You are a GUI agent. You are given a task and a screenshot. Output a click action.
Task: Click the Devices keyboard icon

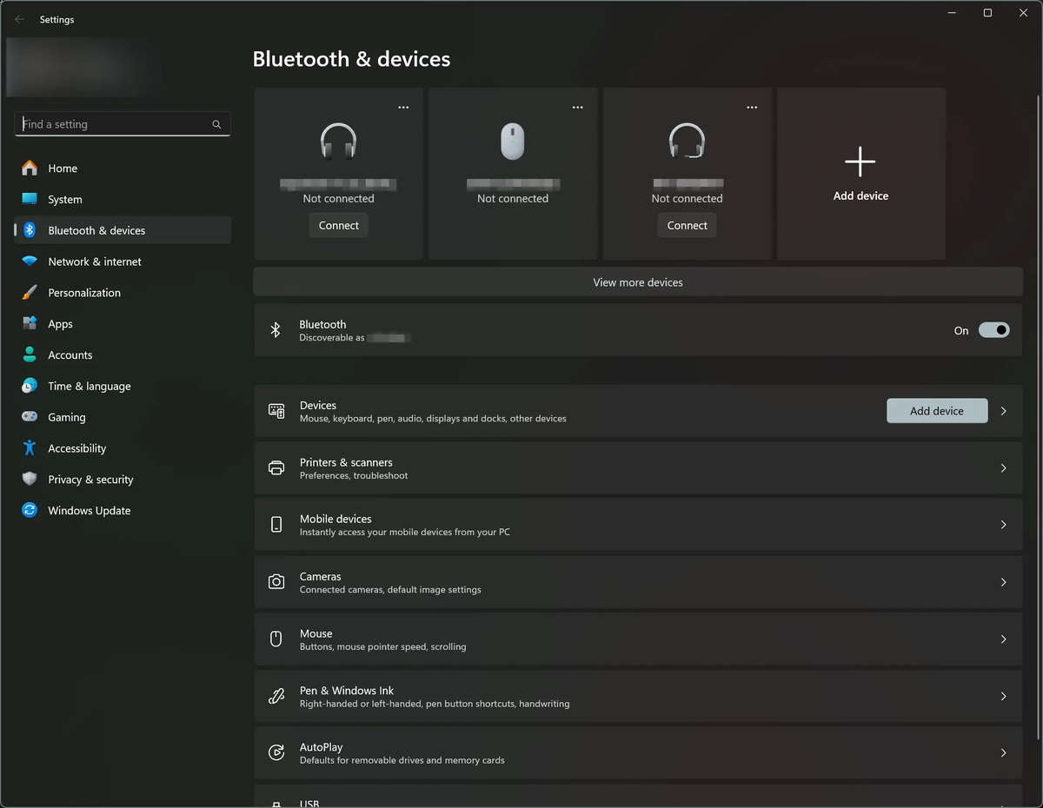click(276, 411)
